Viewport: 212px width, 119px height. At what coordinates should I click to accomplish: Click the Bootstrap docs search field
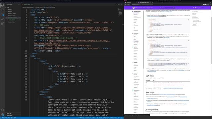click(167, 8)
